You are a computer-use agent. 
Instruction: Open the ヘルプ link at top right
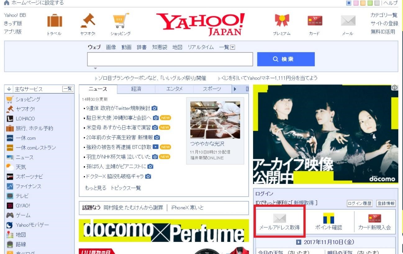[x=391, y=3]
